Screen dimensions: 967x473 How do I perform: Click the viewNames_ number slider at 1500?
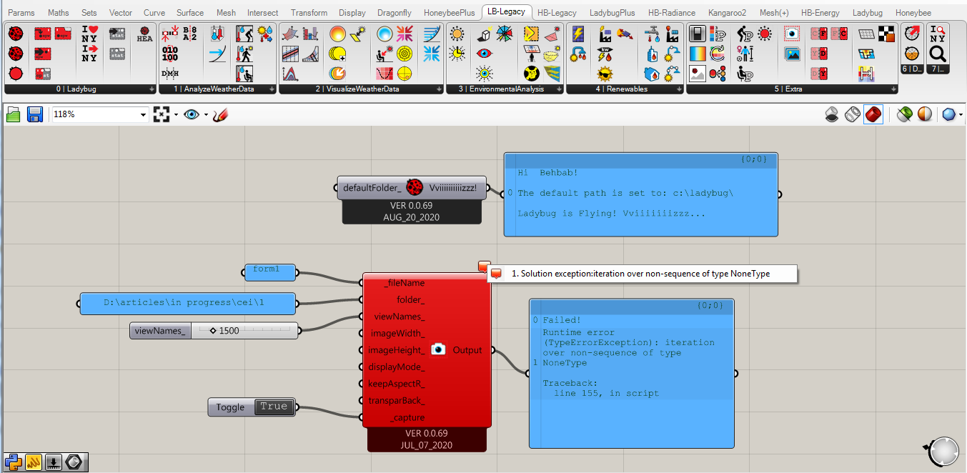coord(214,330)
